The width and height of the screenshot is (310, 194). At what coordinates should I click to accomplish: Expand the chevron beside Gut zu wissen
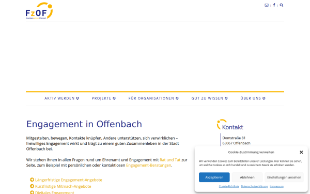pyautogui.click(x=226, y=98)
